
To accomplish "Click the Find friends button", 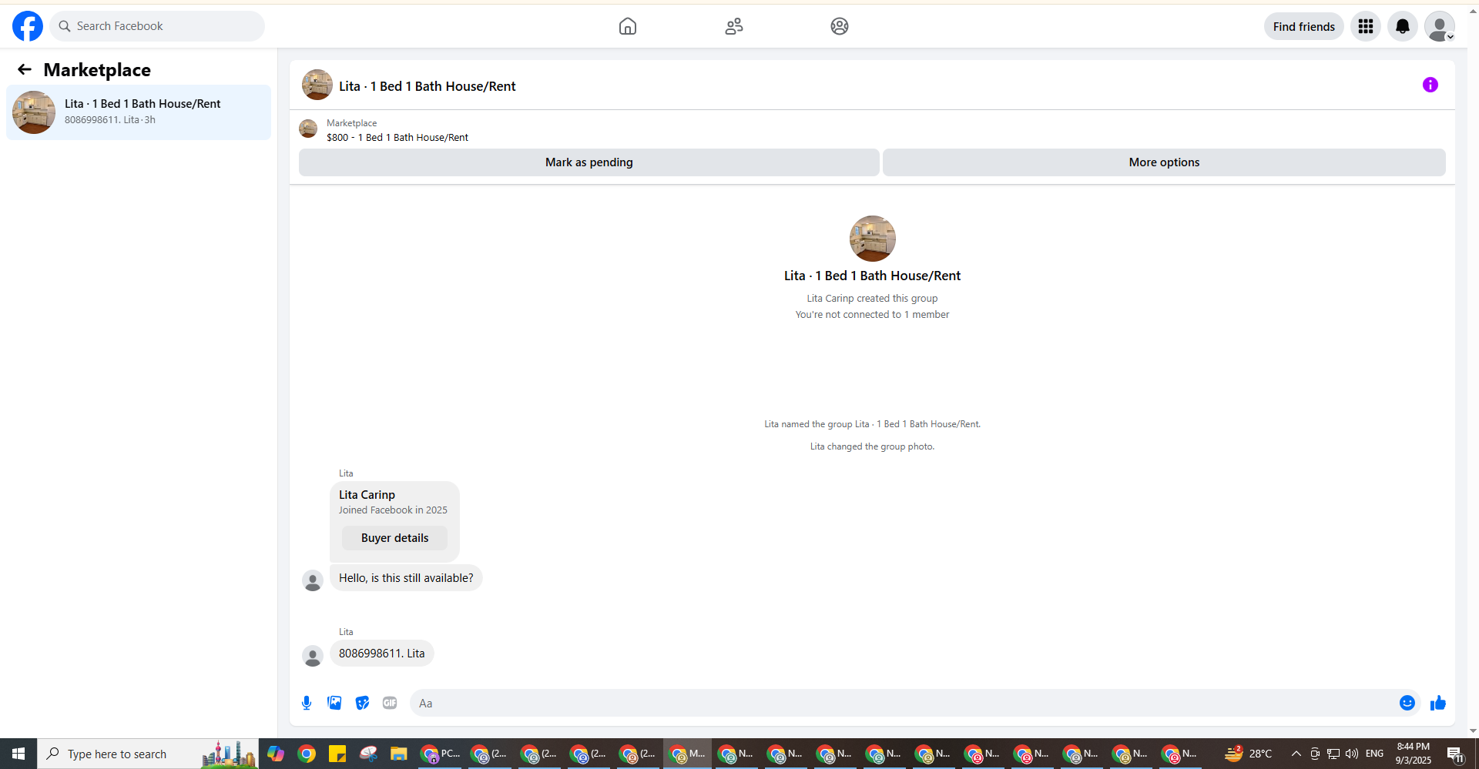I will (1304, 26).
